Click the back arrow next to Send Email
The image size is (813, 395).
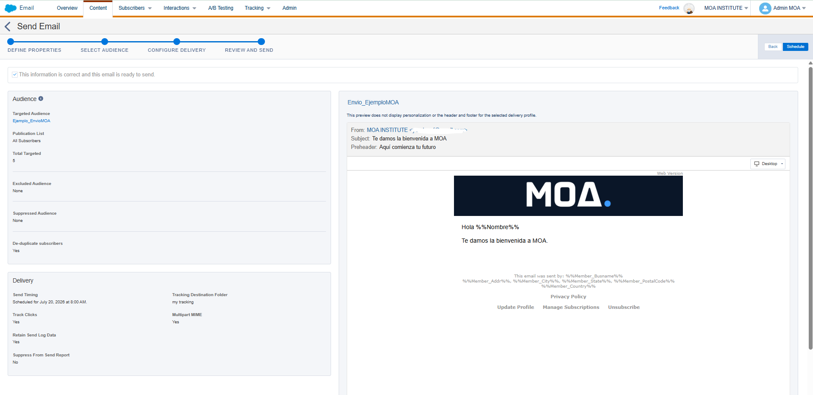8,27
